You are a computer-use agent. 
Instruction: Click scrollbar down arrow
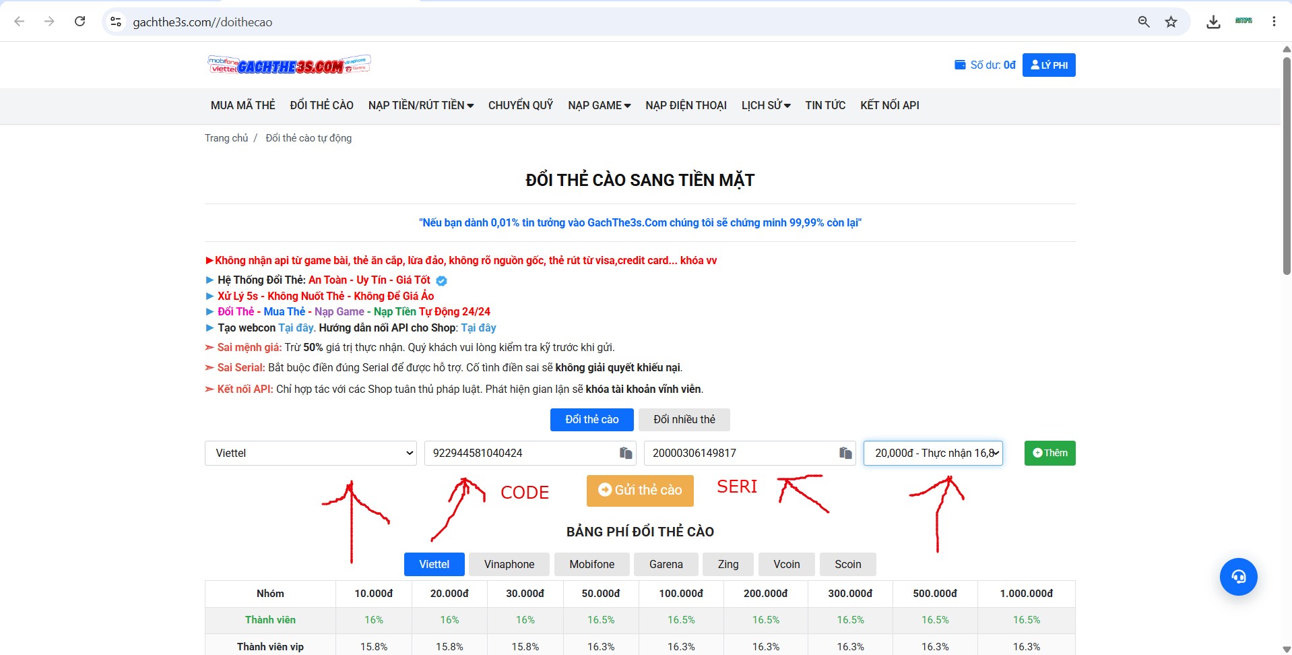click(1287, 650)
